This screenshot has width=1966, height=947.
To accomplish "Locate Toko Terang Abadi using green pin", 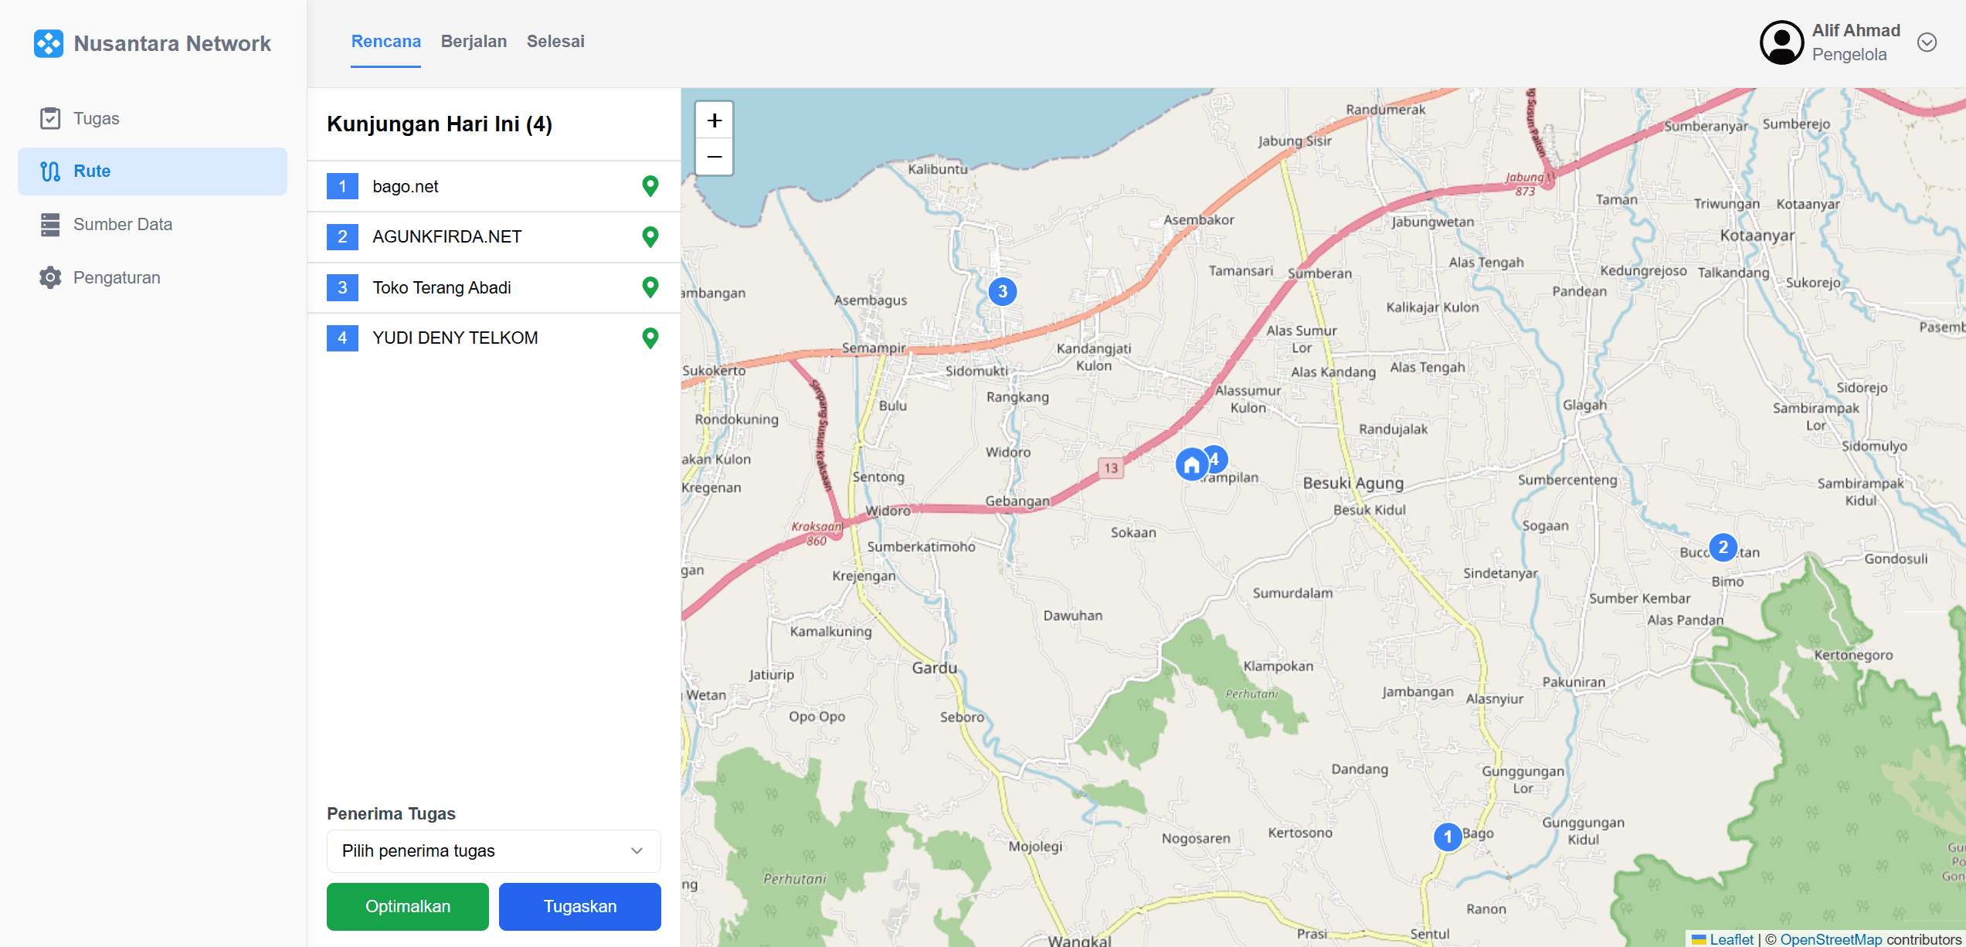I will 650,287.
